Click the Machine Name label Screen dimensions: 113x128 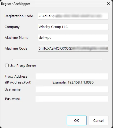tap(16, 38)
